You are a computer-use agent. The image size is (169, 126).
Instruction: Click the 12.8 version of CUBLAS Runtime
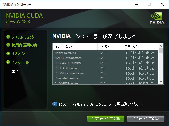[102, 68]
